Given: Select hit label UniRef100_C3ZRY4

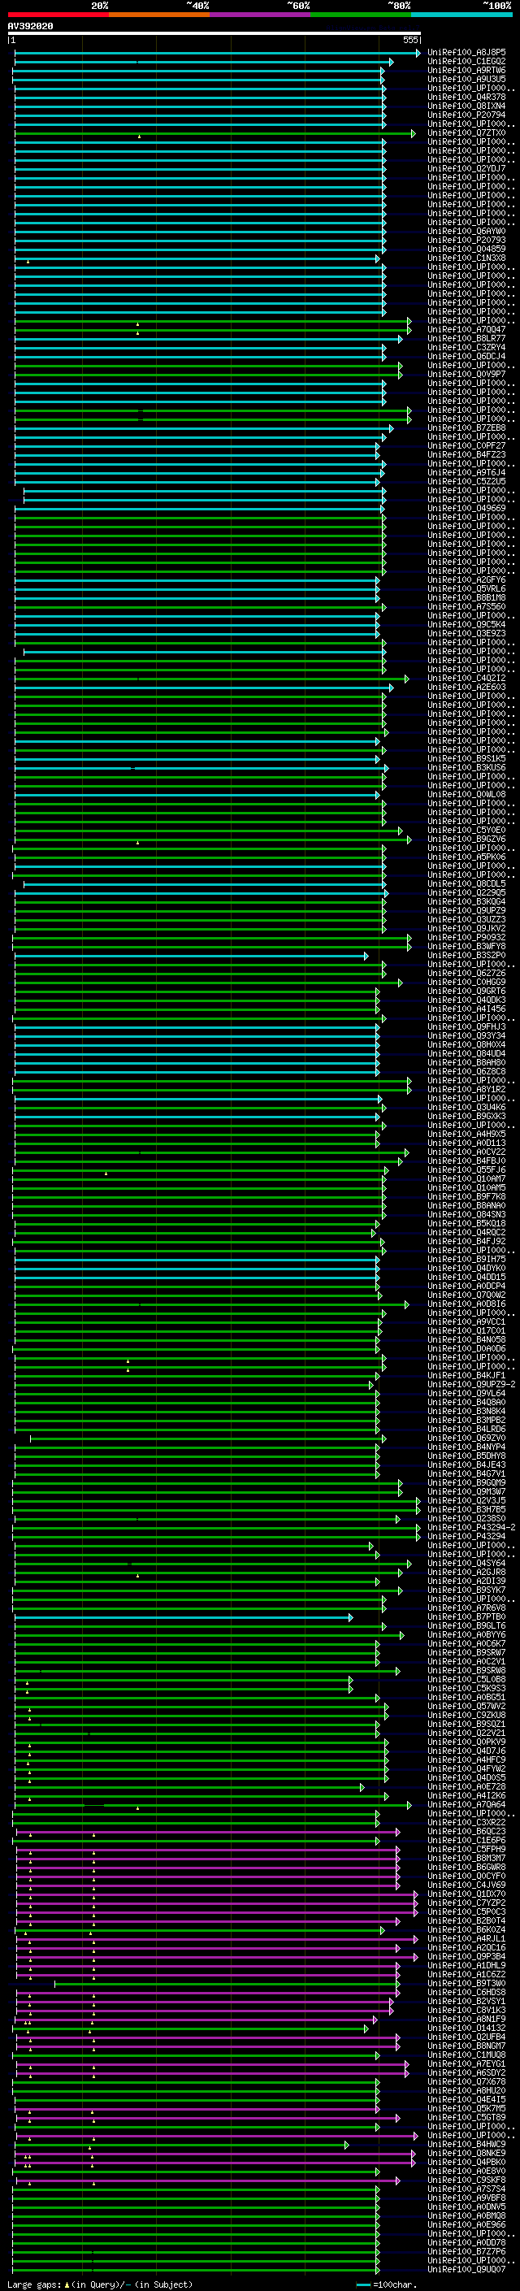Looking at the screenshot, I should click(x=466, y=348).
